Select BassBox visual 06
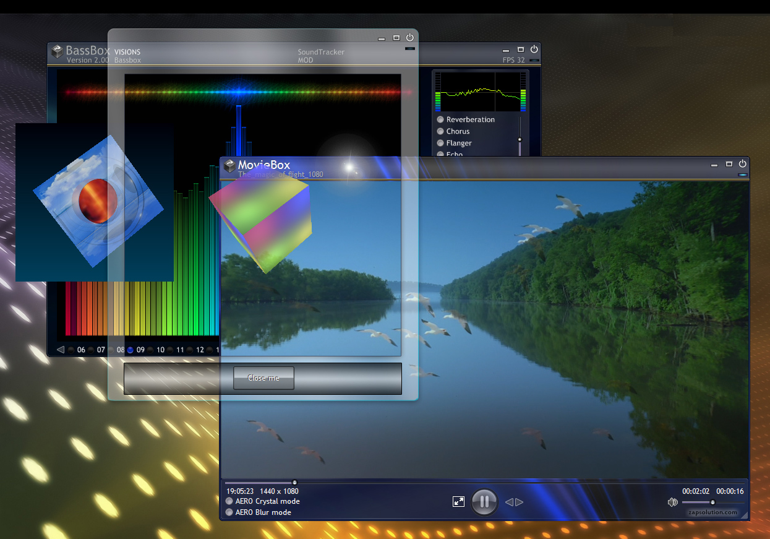Viewport: 770px width, 539px height. (77, 350)
